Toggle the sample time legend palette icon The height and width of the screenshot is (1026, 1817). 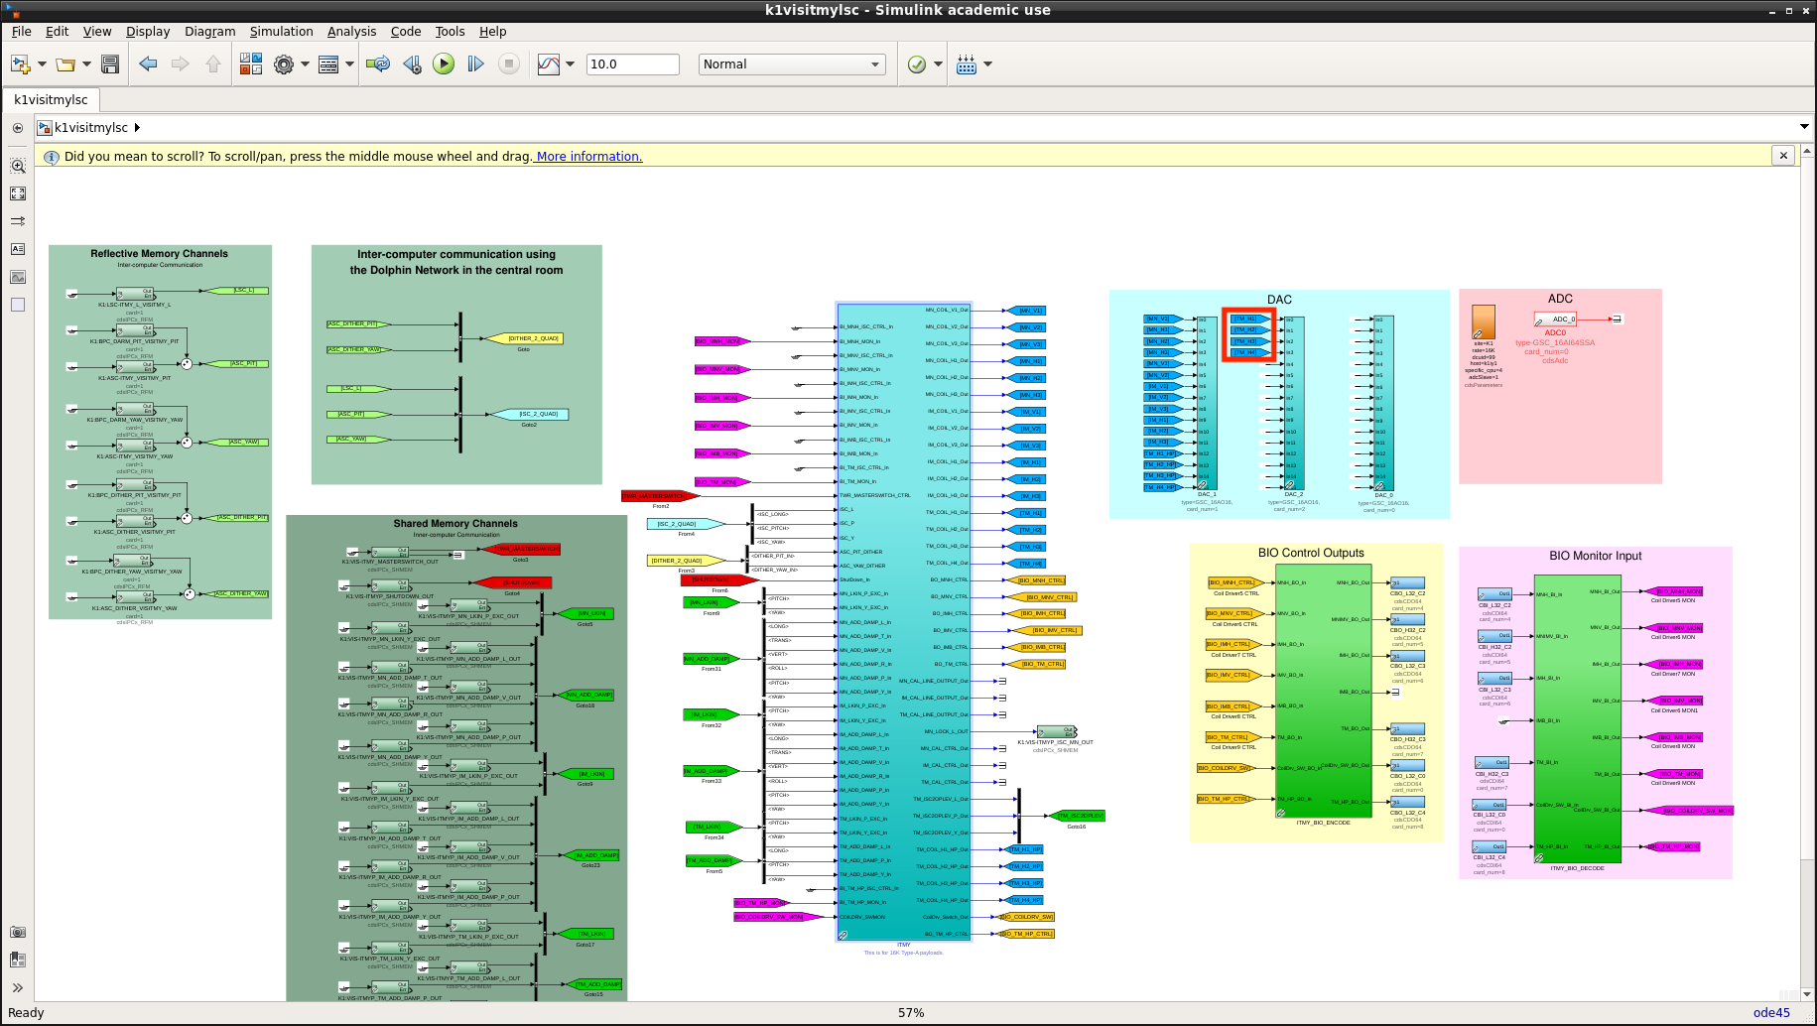[18, 221]
